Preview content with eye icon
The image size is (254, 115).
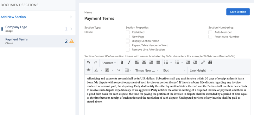pos(88,70)
